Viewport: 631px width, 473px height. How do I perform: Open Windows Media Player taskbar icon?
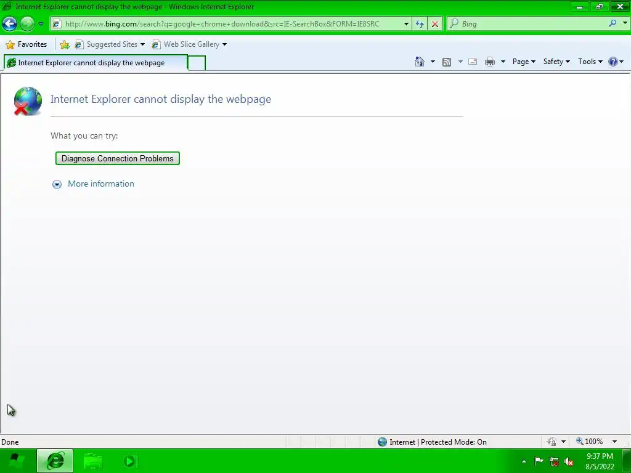click(x=129, y=461)
